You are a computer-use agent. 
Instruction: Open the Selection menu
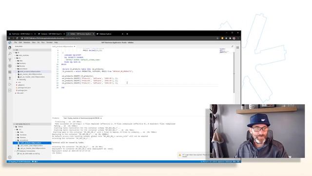(27, 43)
